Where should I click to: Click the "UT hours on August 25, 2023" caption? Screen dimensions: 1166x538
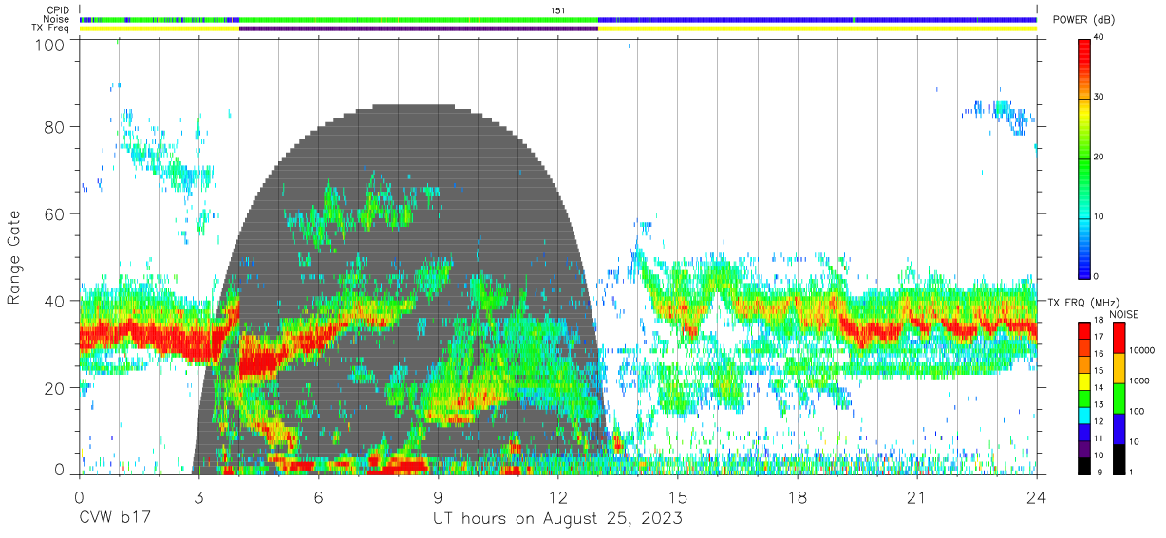click(x=557, y=519)
